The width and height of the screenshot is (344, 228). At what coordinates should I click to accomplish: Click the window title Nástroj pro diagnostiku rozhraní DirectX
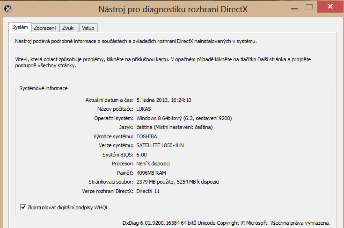click(173, 9)
